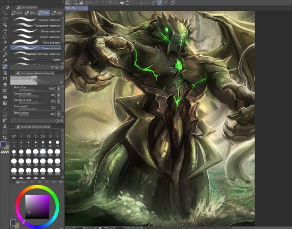Toggle Snap to grid
292x229 pixels.
tap(165, 3)
